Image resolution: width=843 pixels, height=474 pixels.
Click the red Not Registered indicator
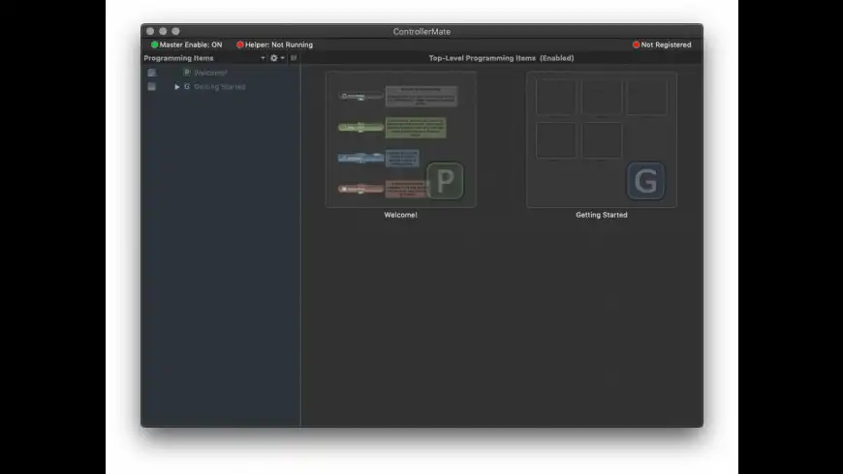(x=636, y=44)
